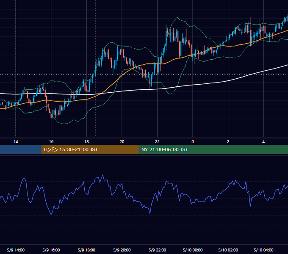Click the 4 hour label on price chart axis
The width and height of the screenshot is (288, 254).
263,142
